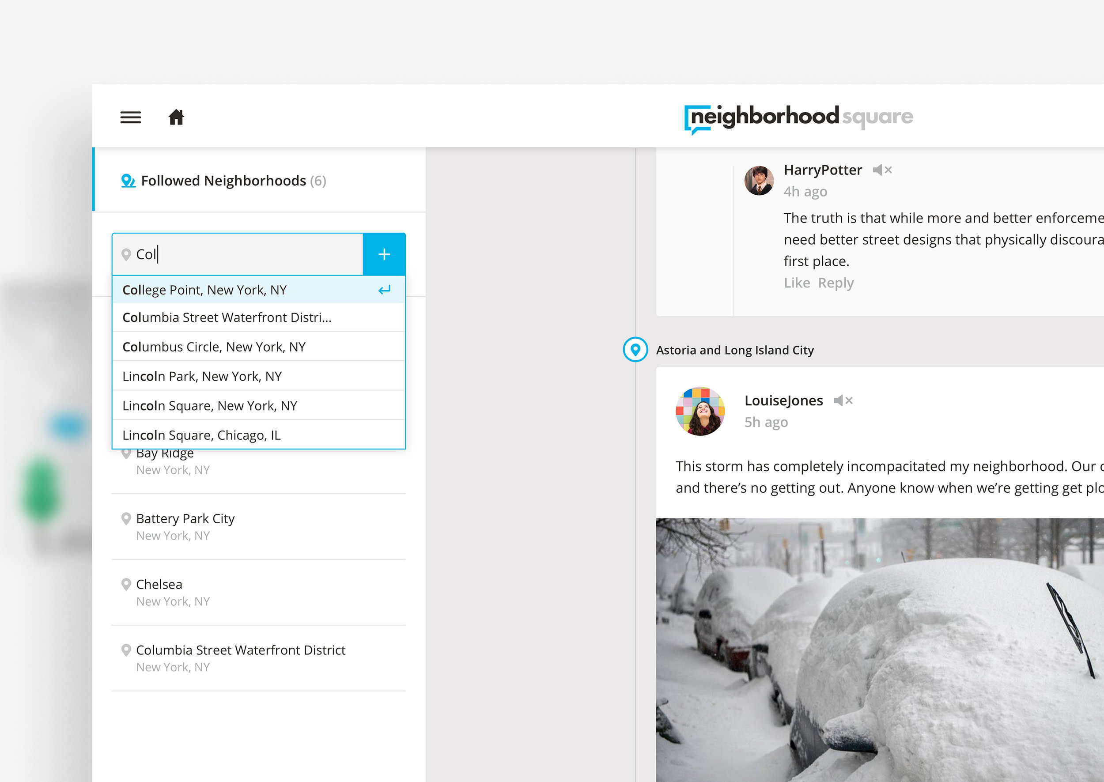This screenshot has height=782, width=1104.
Task: Select Columbia Street Waterfront Distri... suggestion
Action: click(x=258, y=318)
